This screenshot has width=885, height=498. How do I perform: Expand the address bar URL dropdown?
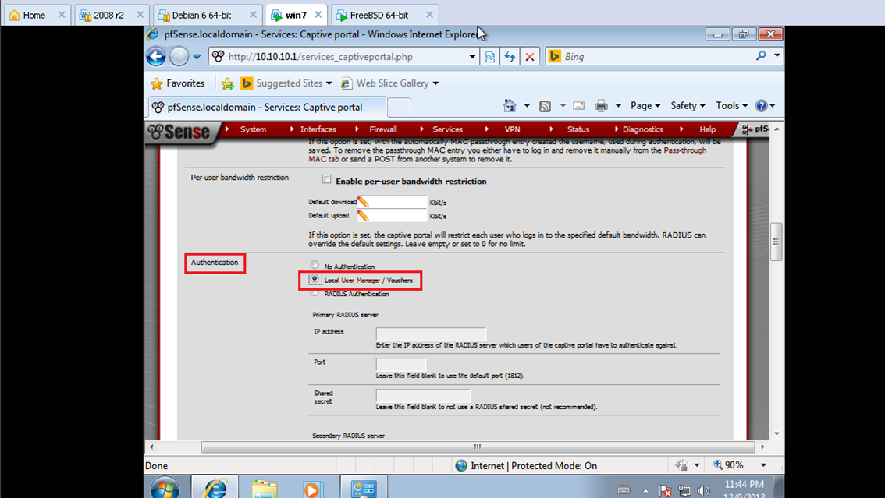[472, 56]
